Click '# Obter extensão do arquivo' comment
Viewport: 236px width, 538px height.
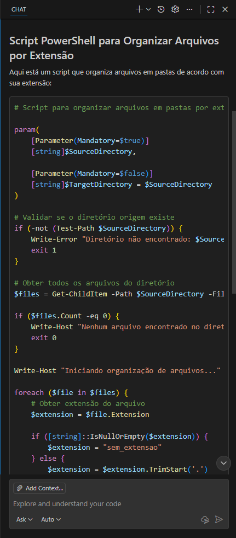pos(88,403)
